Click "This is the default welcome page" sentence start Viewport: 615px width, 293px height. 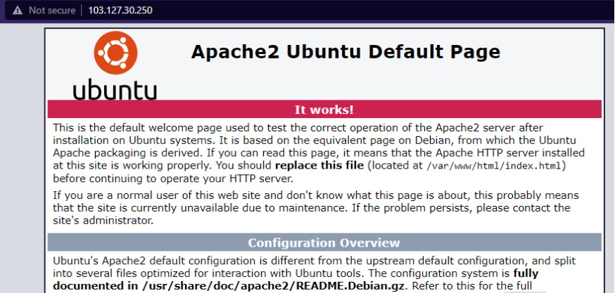tap(137, 128)
